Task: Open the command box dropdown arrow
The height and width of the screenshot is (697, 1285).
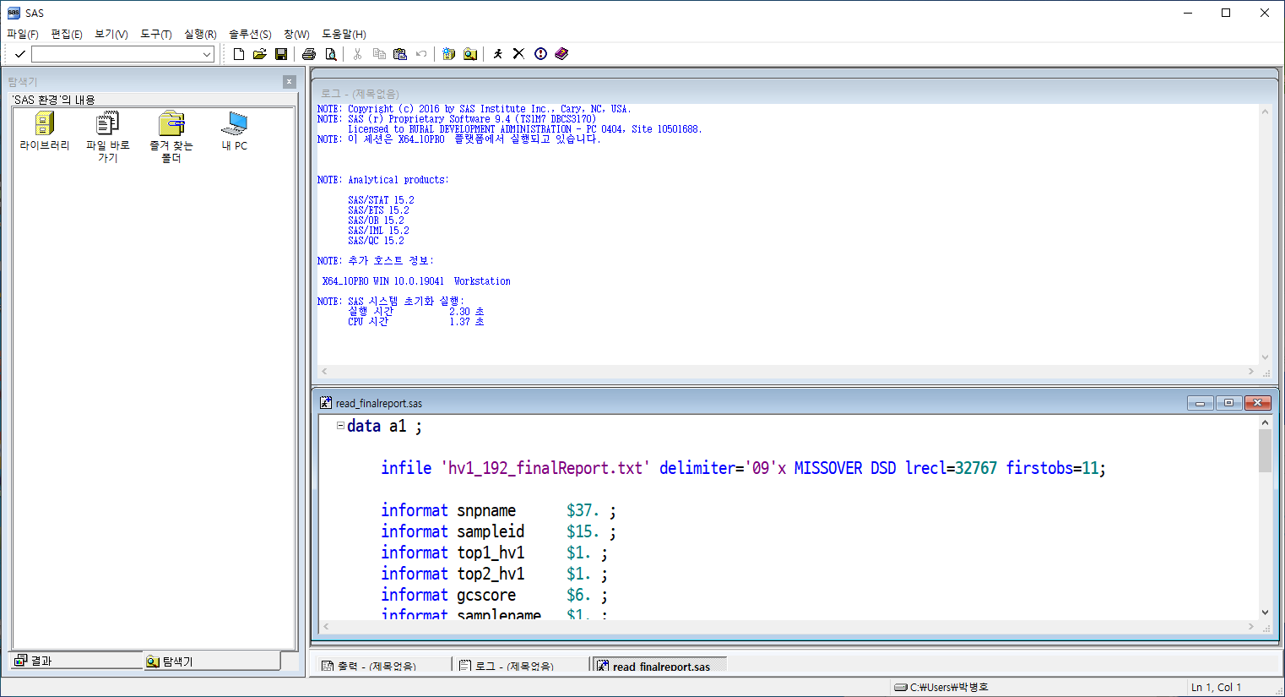Action: (x=207, y=54)
